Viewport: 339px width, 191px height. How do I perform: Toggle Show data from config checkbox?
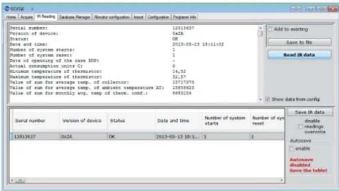pos(268,99)
